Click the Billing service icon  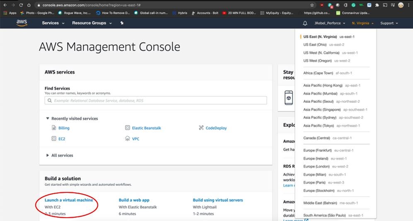click(54, 128)
